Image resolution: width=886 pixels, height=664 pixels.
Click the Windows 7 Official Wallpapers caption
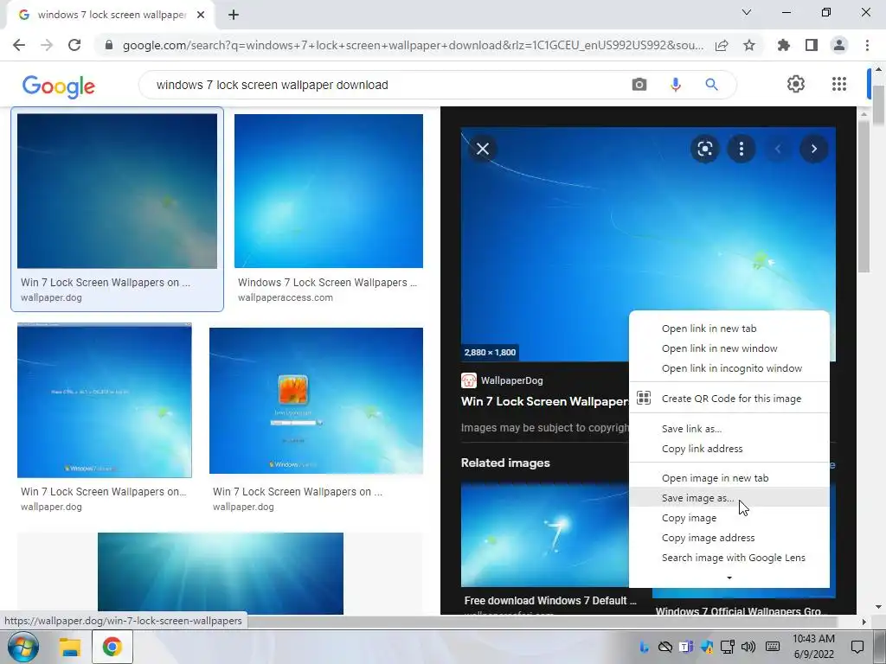741,611
